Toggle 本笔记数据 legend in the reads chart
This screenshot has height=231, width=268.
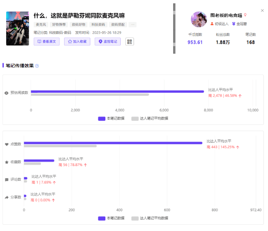click(111, 119)
